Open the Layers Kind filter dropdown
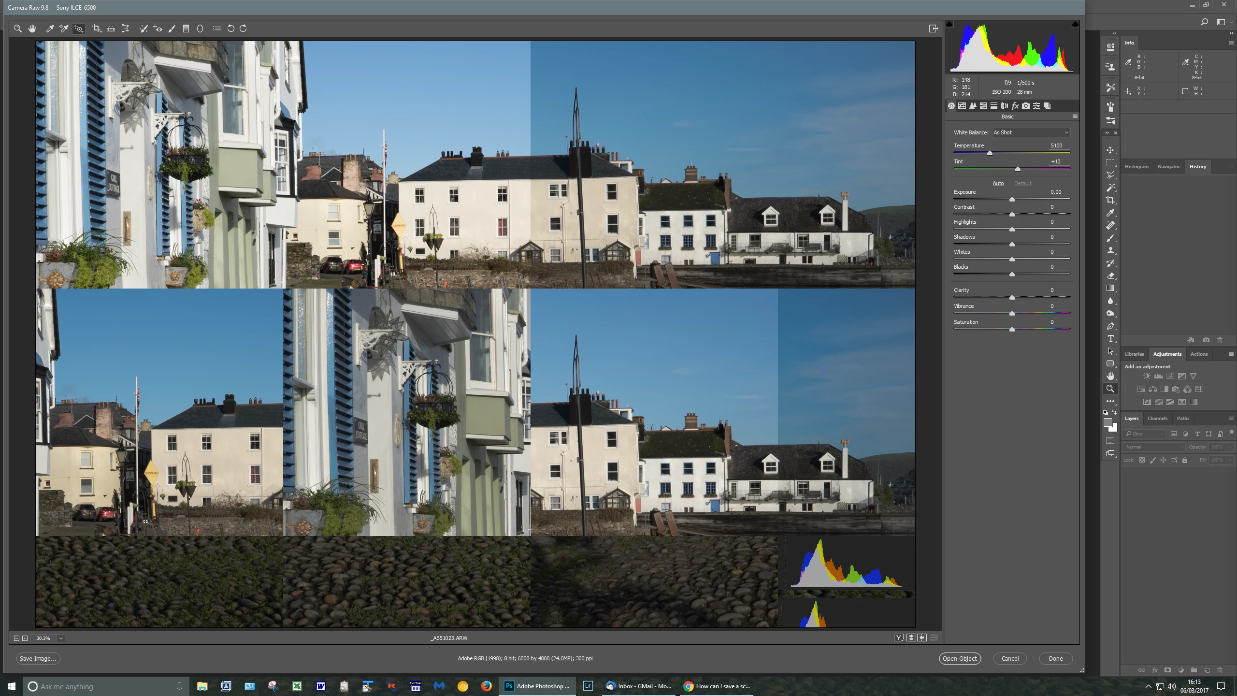This screenshot has width=1237, height=696. [x=1145, y=434]
